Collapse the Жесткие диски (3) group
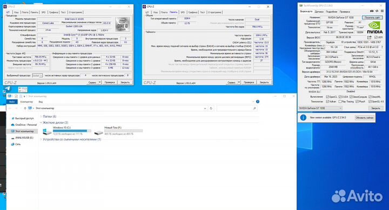This screenshot has width=389, height=210. click(41, 123)
